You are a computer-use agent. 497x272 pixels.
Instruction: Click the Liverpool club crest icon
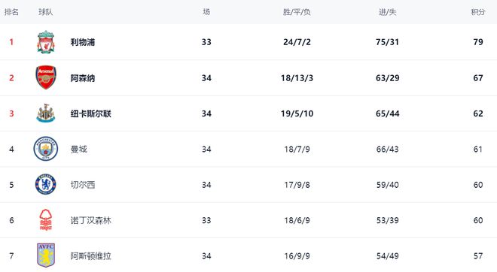pos(46,42)
